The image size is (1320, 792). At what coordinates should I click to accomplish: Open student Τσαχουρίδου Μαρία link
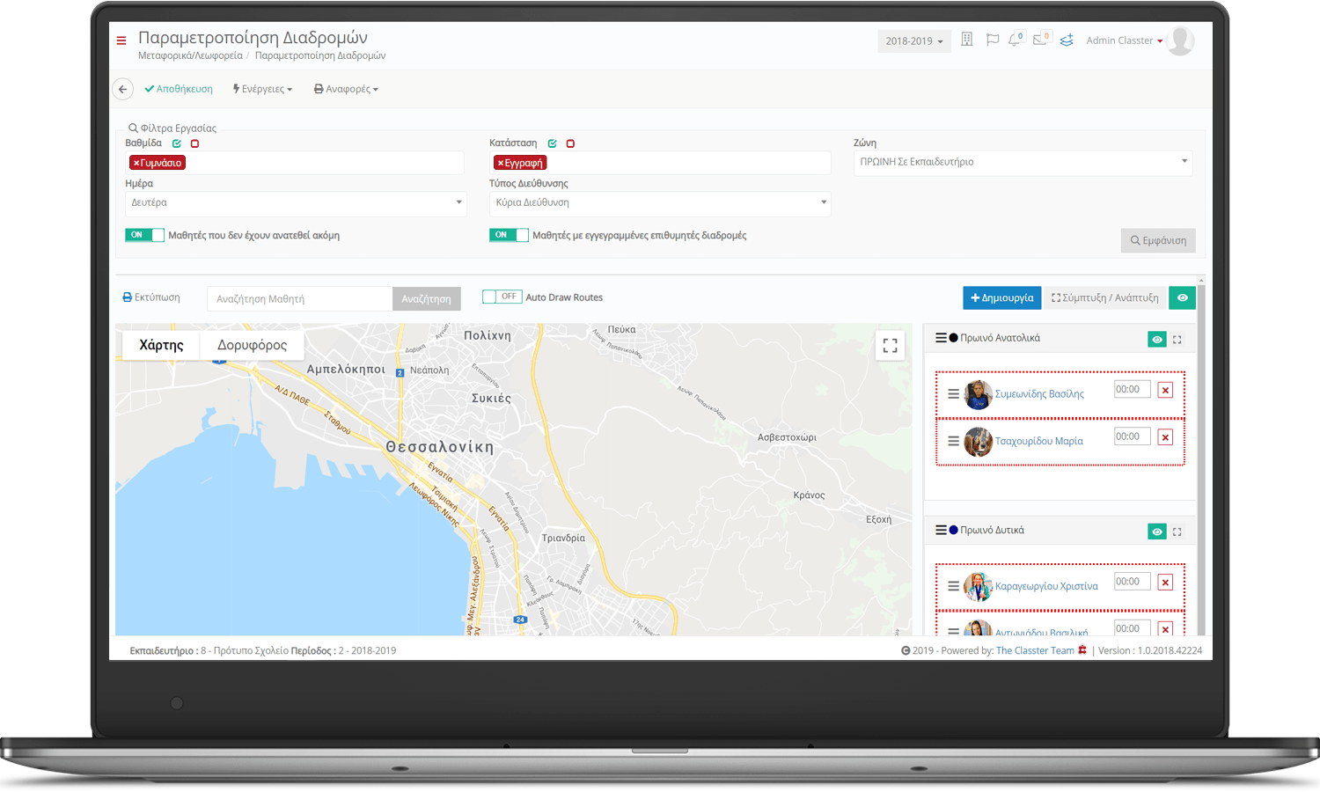pyautogui.click(x=1039, y=441)
